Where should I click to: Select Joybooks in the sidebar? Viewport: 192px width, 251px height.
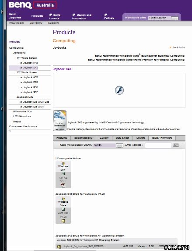pyautogui.click(x=19, y=53)
